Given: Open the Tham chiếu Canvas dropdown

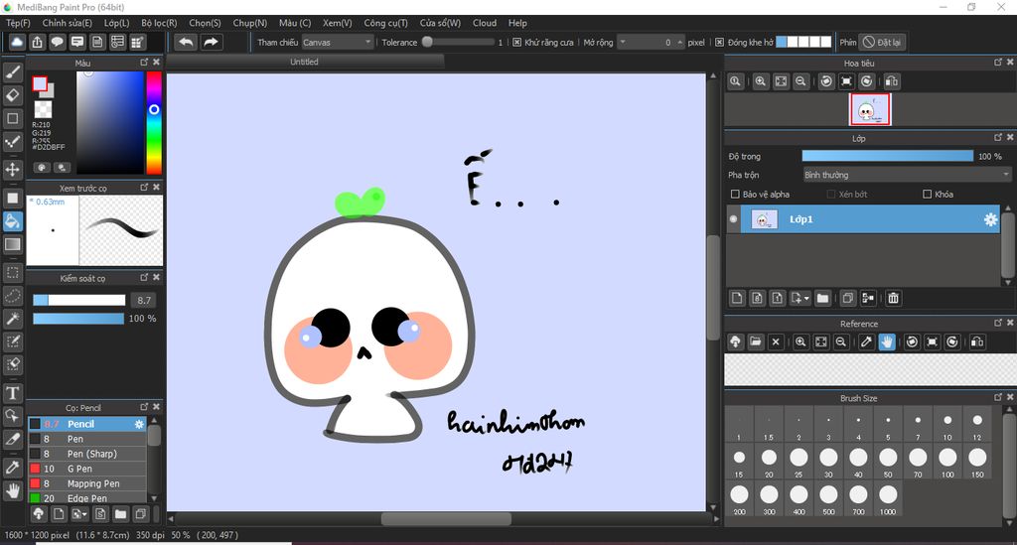Looking at the screenshot, I should click(338, 42).
